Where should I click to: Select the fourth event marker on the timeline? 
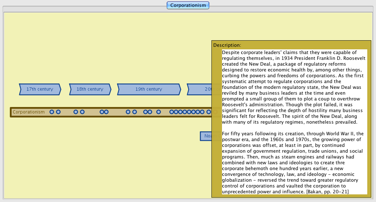(x=82, y=112)
